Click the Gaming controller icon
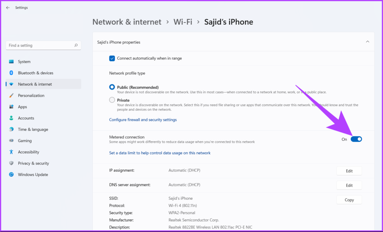The width and height of the screenshot is (383, 232). click(x=11, y=141)
